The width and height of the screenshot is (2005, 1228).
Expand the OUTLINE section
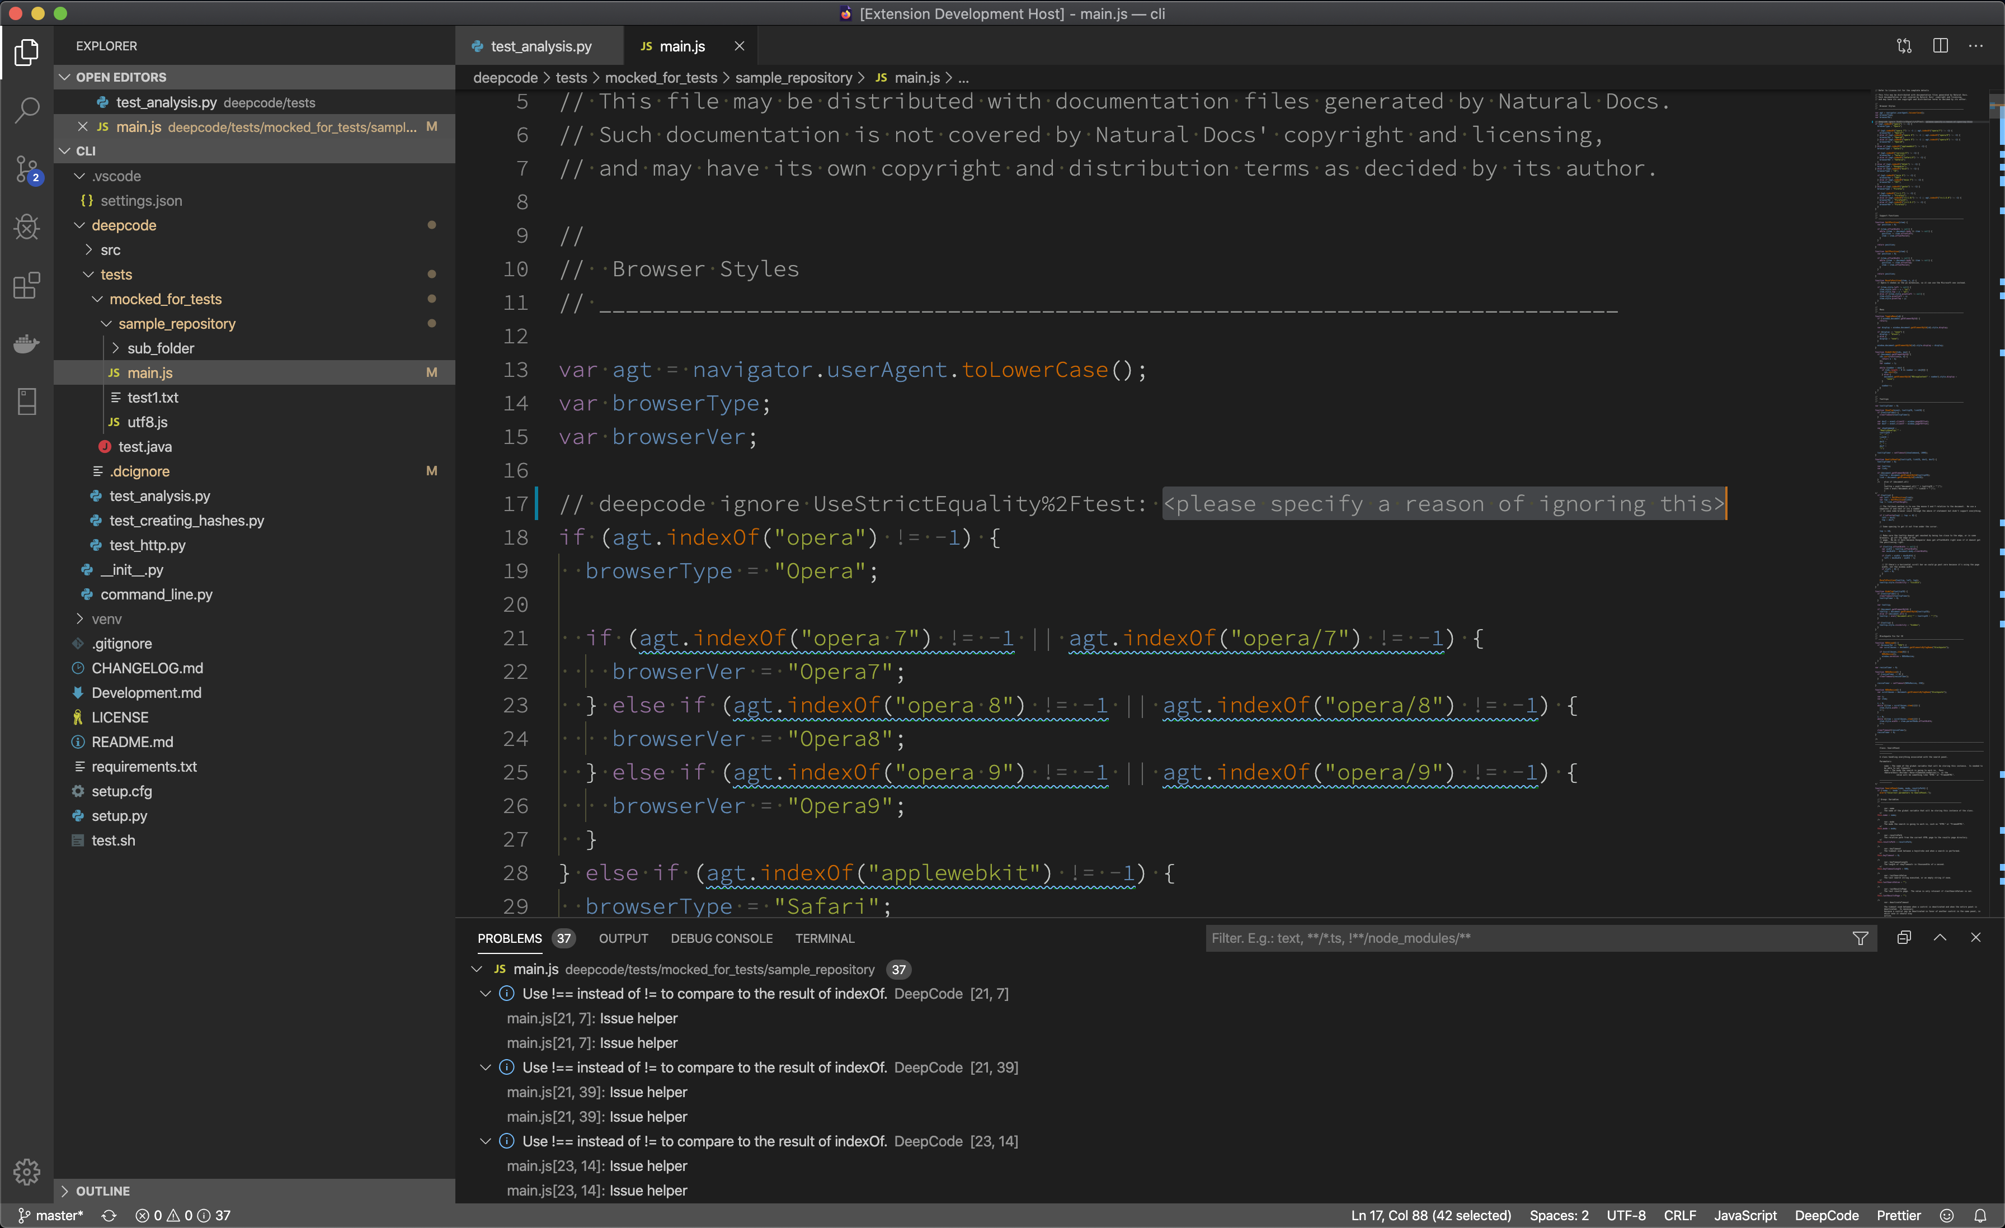102,1191
